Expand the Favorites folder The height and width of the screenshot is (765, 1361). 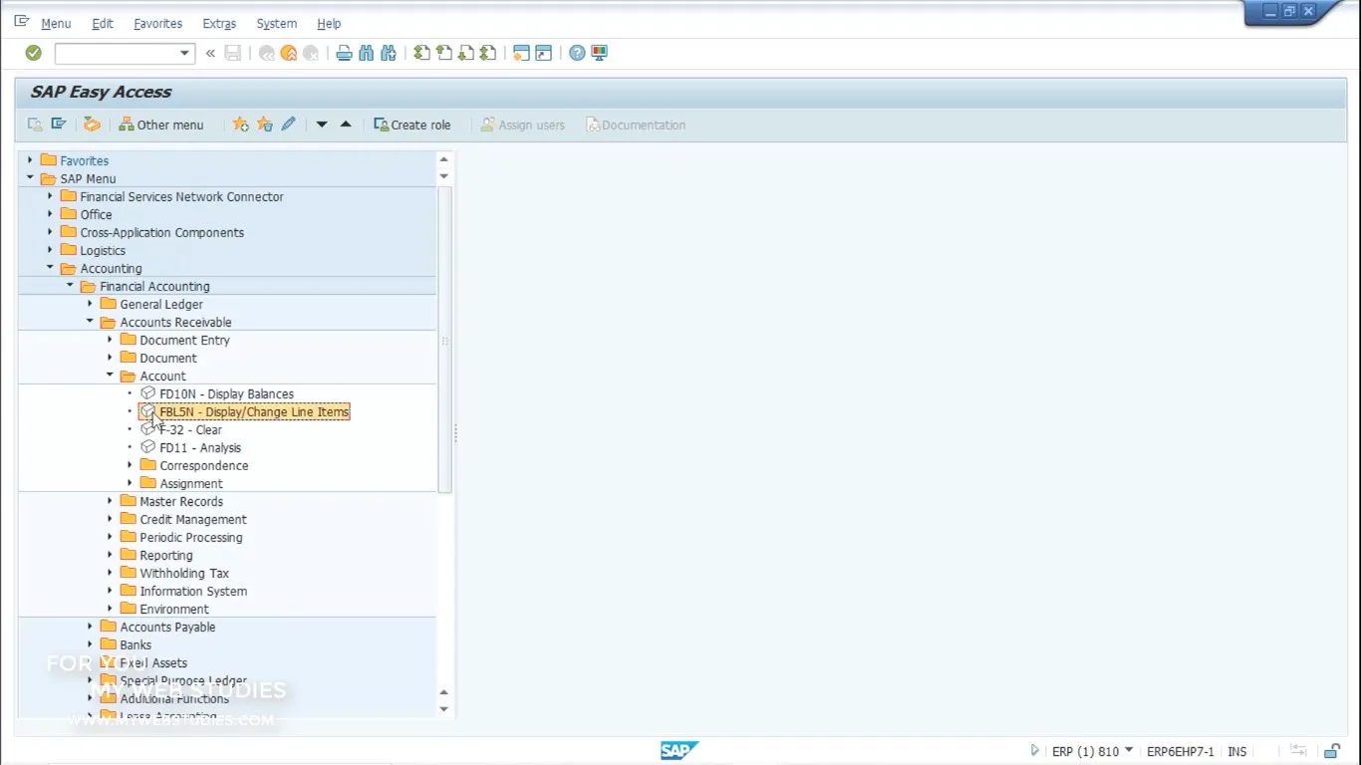click(x=30, y=160)
